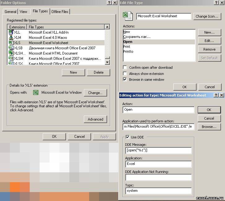Click the Excel icon beside Opens with

coord(36,92)
